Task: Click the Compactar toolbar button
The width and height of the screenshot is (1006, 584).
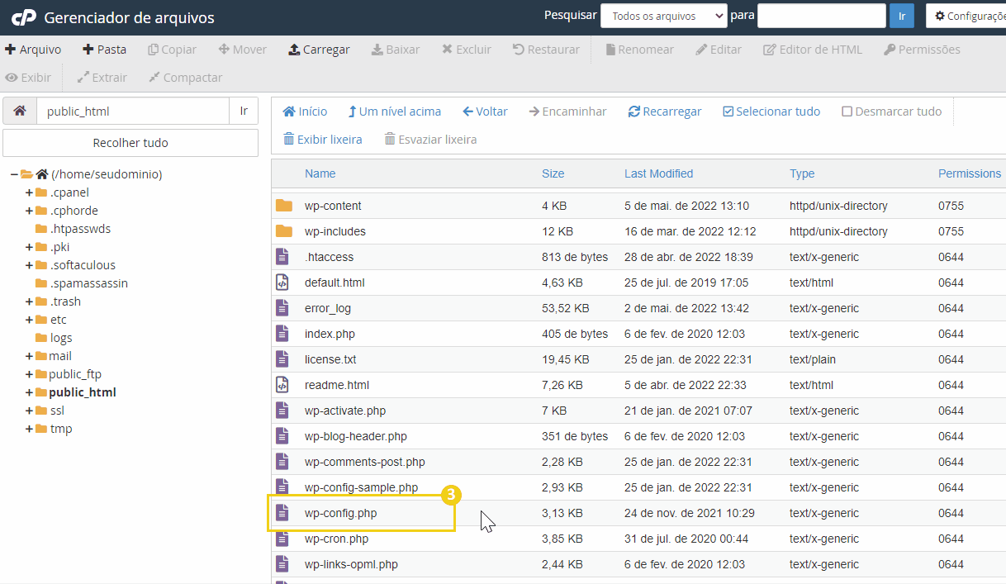Action: pyautogui.click(x=186, y=78)
